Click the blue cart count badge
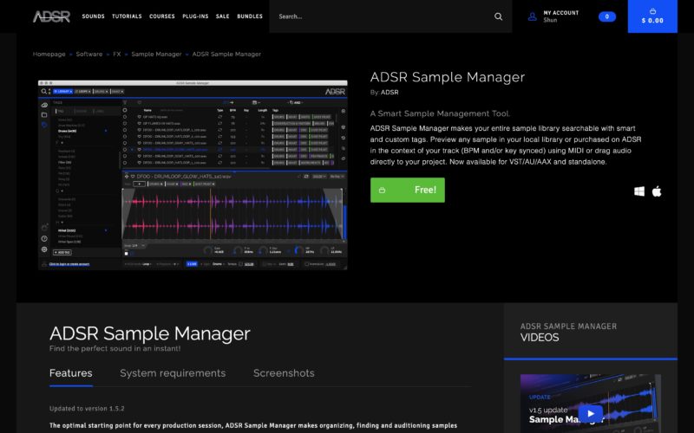The image size is (694, 433). 607,16
